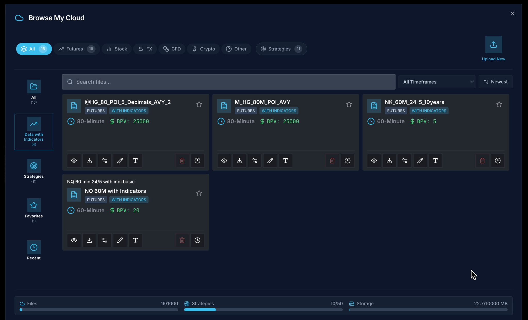Select Data with Indicators sidebar category
The image size is (528, 320).
coord(34,132)
